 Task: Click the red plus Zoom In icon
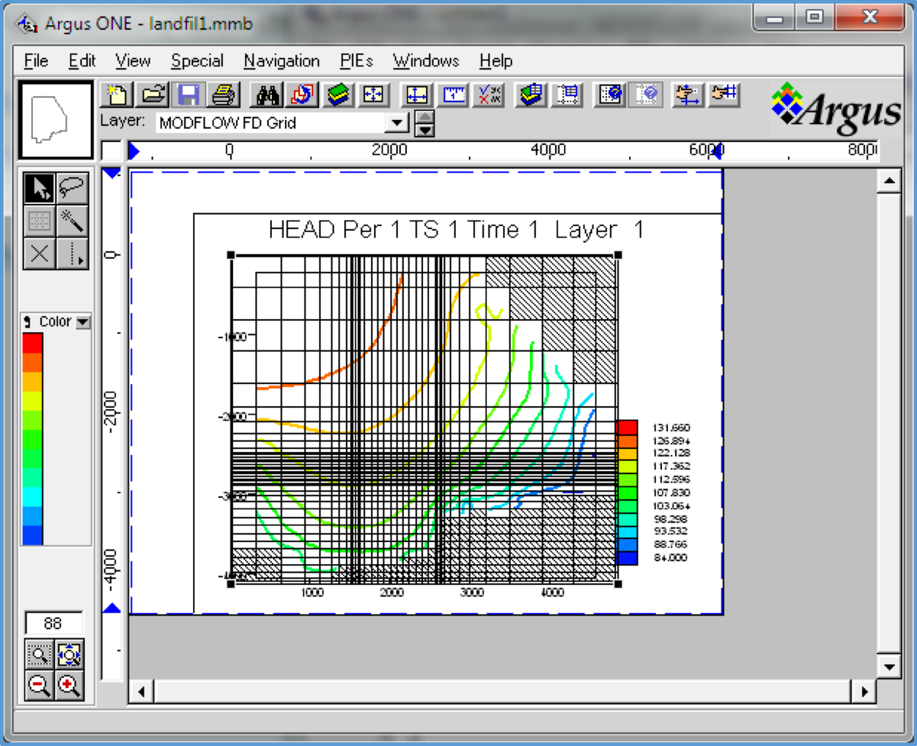point(69,686)
